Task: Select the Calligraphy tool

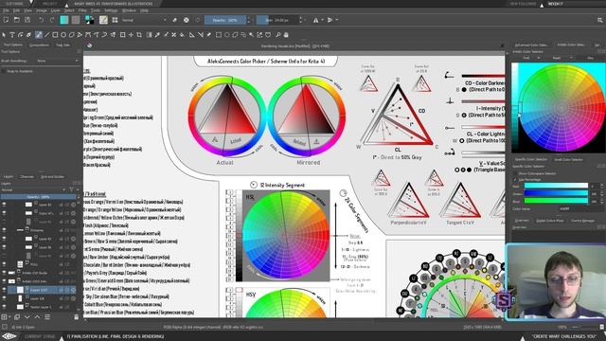Action: [29, 35]
